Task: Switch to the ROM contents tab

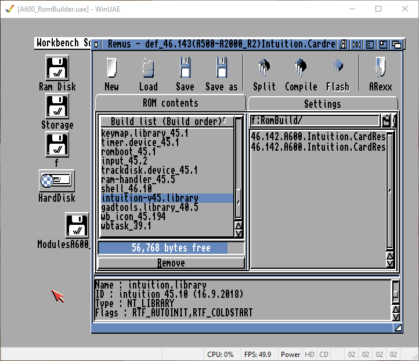Action: coord(171,103)
